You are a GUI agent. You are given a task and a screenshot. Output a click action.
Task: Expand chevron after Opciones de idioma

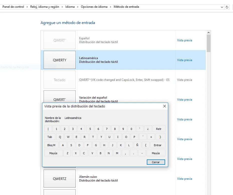110,7
